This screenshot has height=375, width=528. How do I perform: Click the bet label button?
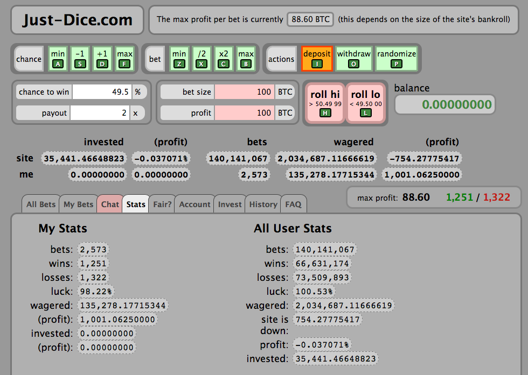click(x=155, y=59)
